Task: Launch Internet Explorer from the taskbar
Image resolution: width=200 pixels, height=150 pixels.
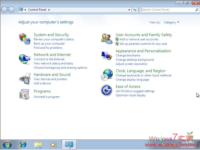Action: [x=23, y=145]
